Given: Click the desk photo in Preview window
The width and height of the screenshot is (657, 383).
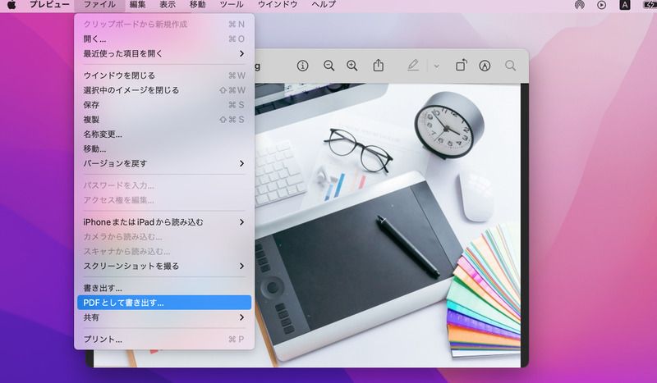Looking at the screenshot, I should tap(388, 226).
